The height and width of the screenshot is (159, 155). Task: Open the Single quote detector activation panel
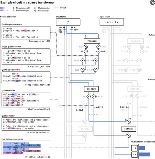tap(26, 57)
